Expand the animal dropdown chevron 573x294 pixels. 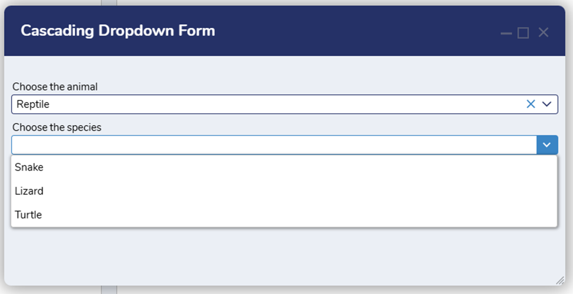tap(547, 104)
